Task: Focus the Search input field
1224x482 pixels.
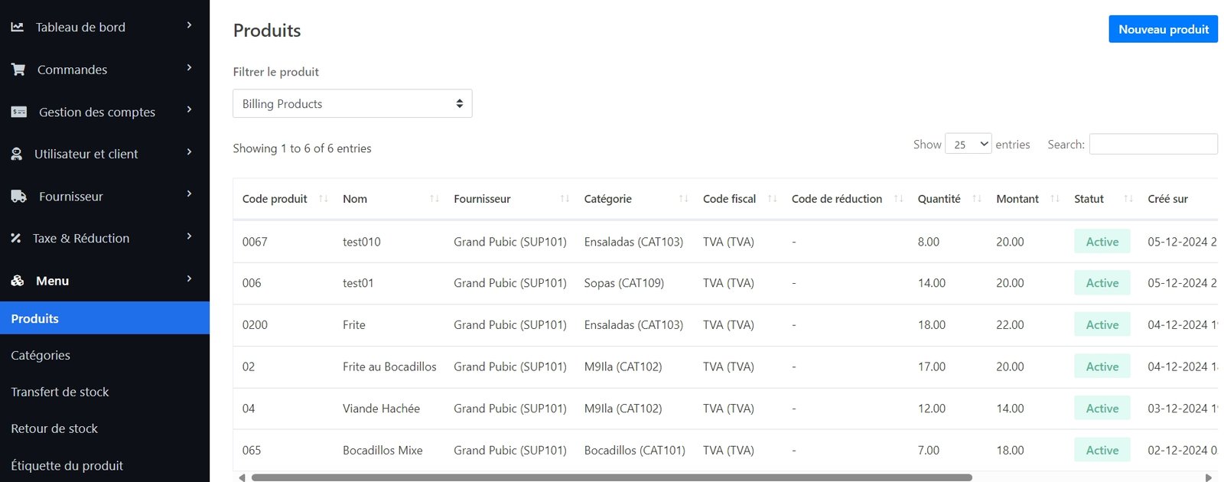Action: pos(1153,144)
